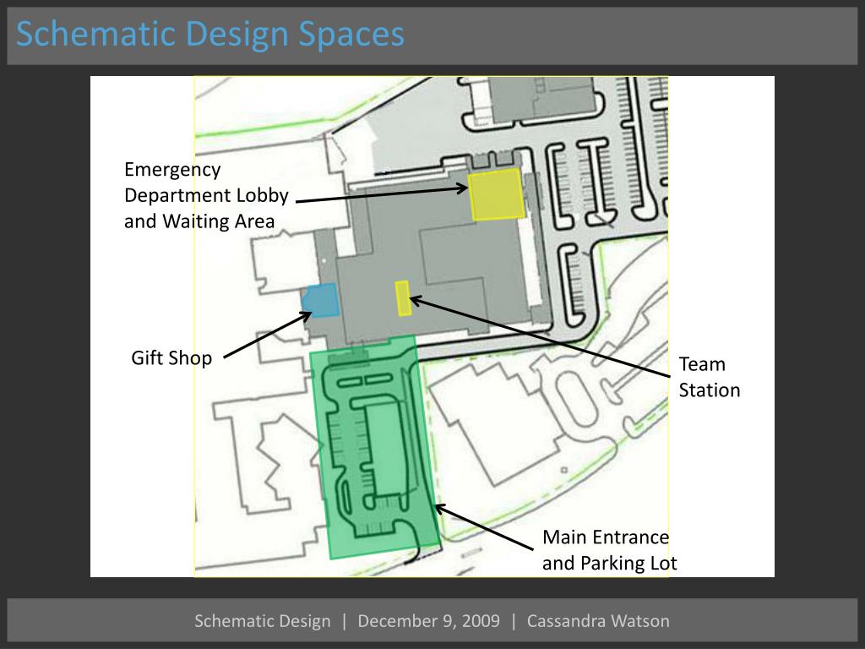Click the 'Schematic Design Spaces' slide title
This screenshot has height=649, width=865.
pos(210,34)
